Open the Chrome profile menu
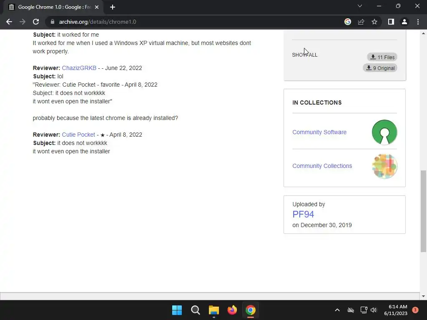 click(x=404, y=22)
